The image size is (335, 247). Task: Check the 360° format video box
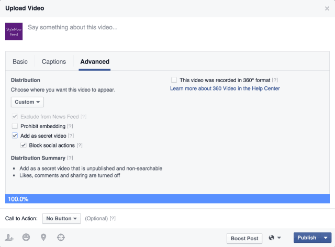pos(174,80)
